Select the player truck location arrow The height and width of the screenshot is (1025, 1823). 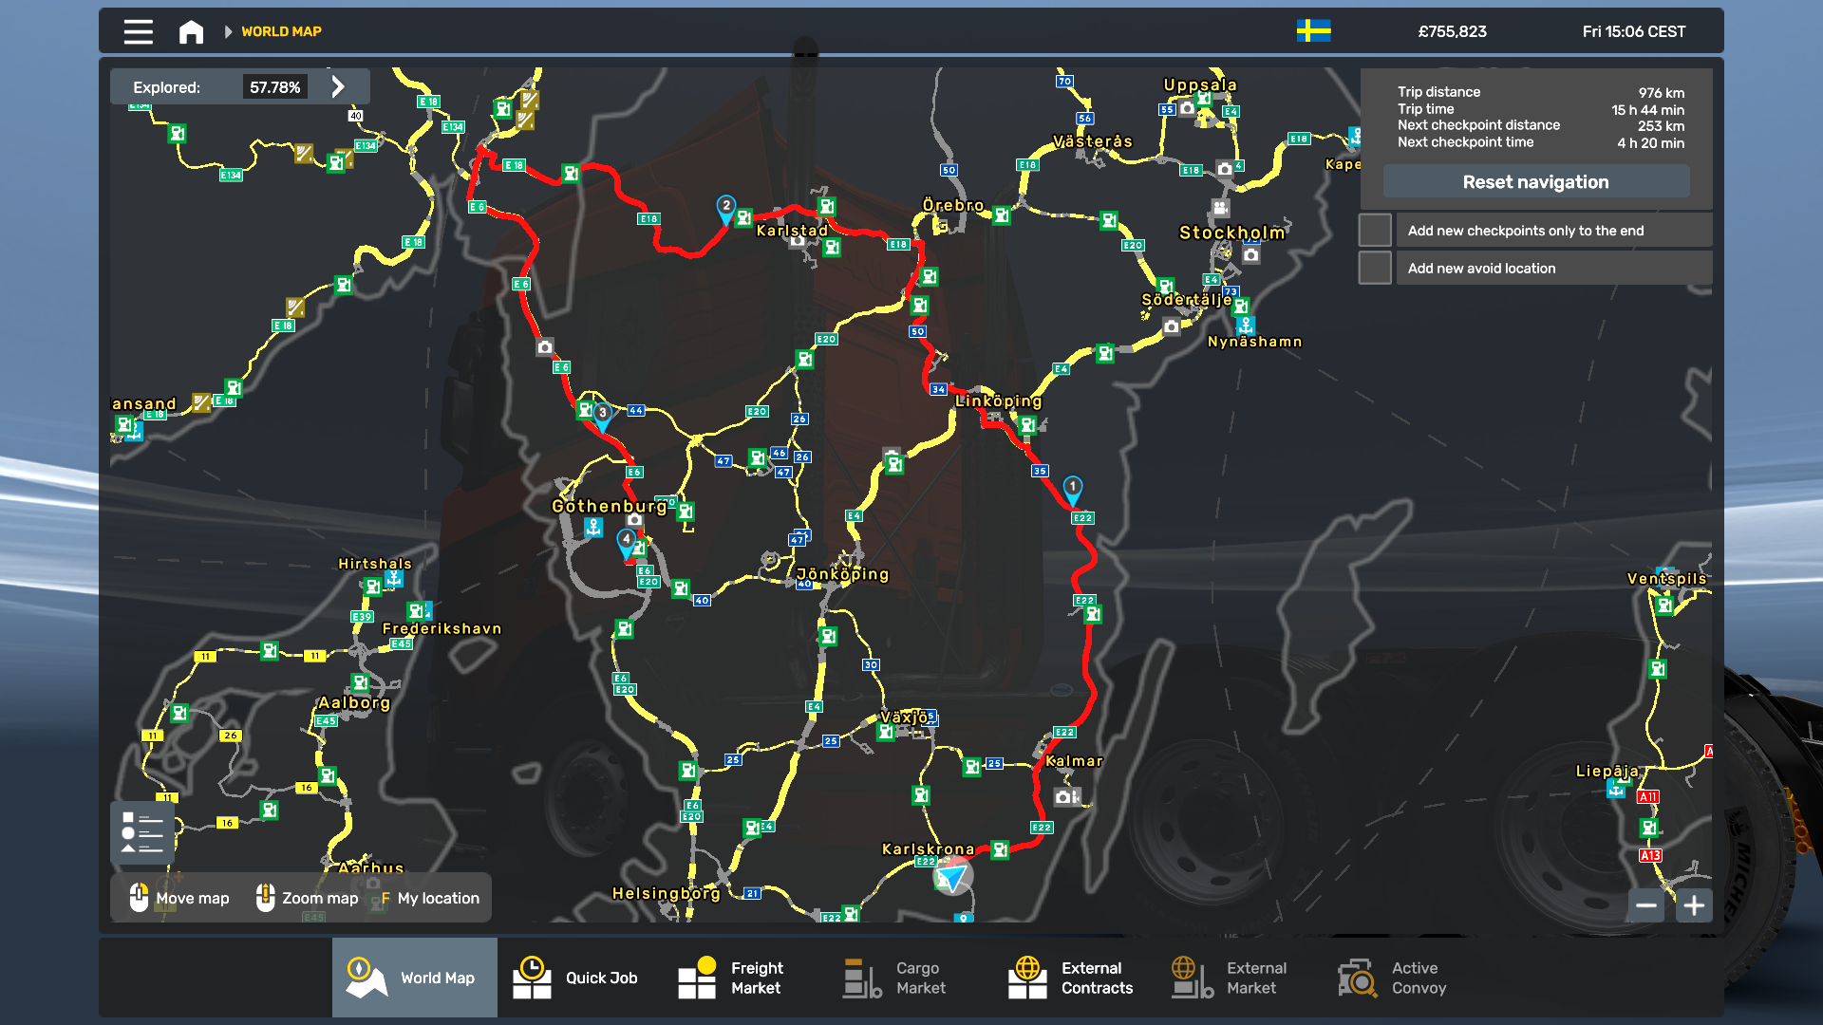point(952,875)
